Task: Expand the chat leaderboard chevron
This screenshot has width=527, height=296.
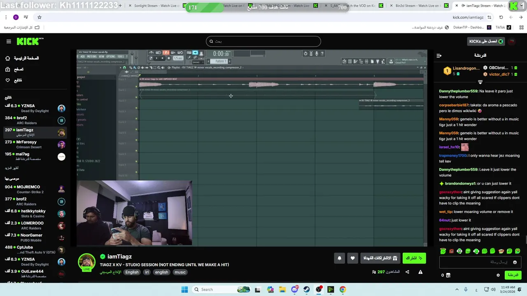Action: pos(480,82)
